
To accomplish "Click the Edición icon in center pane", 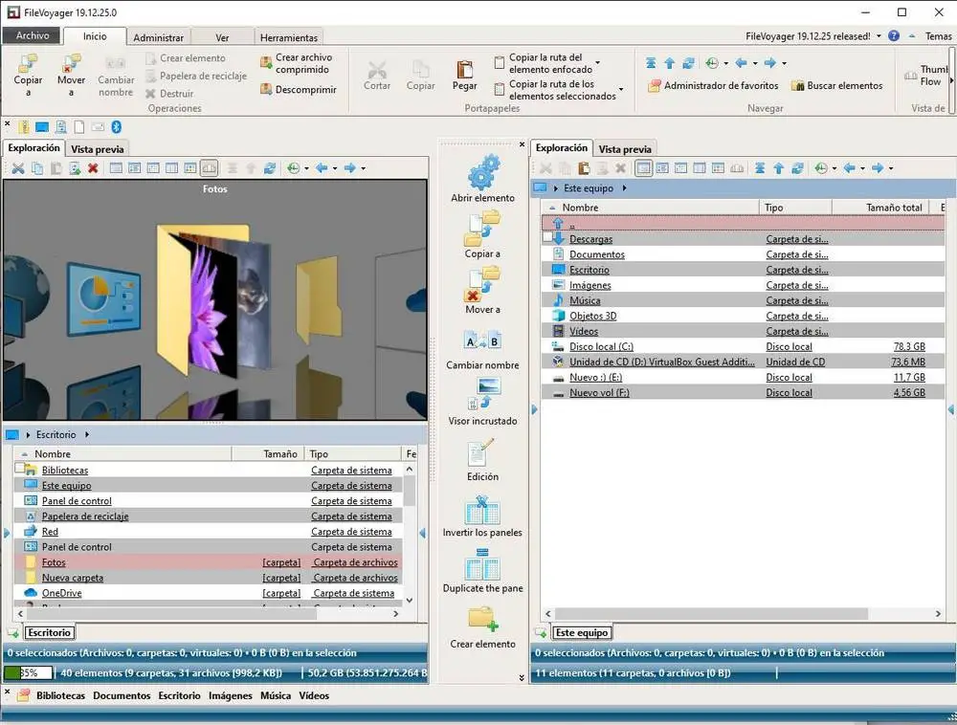I will tap(482, 458).
